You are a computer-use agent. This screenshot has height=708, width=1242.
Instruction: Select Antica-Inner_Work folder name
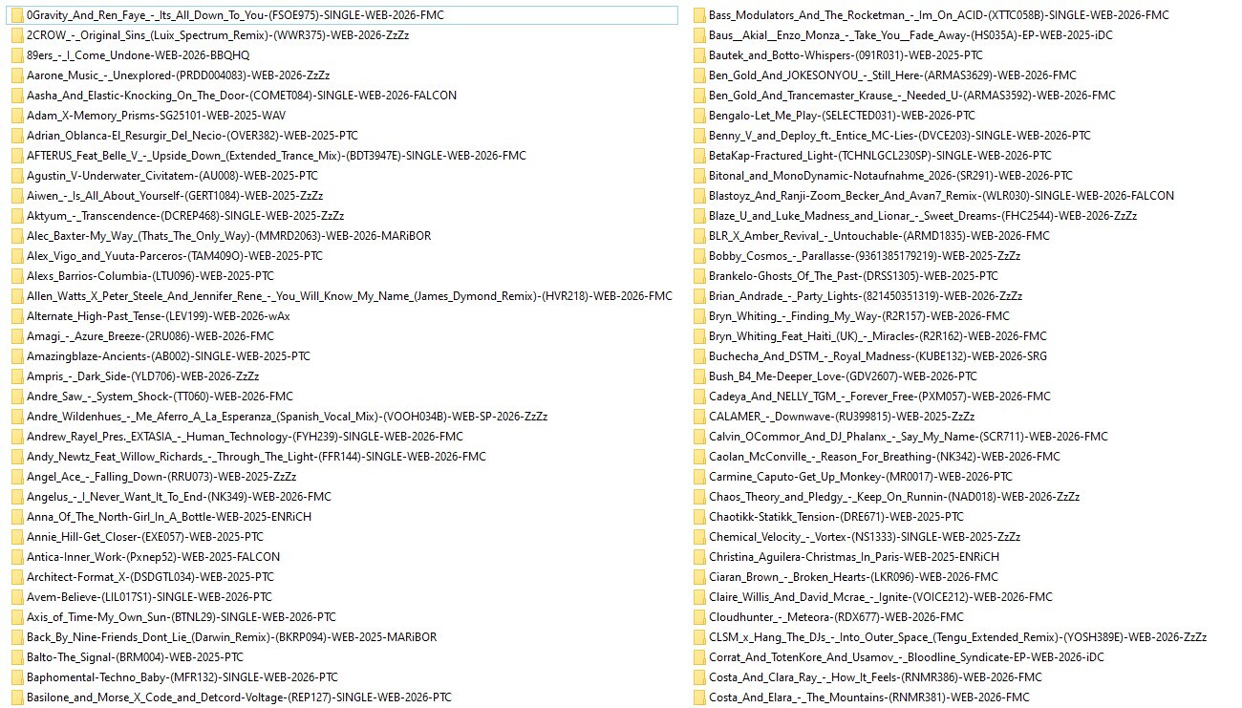point(154,557)
